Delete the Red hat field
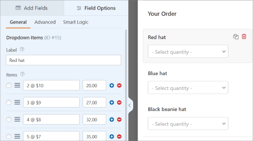This screenshot has width=253, height=141. pos(244,37)
